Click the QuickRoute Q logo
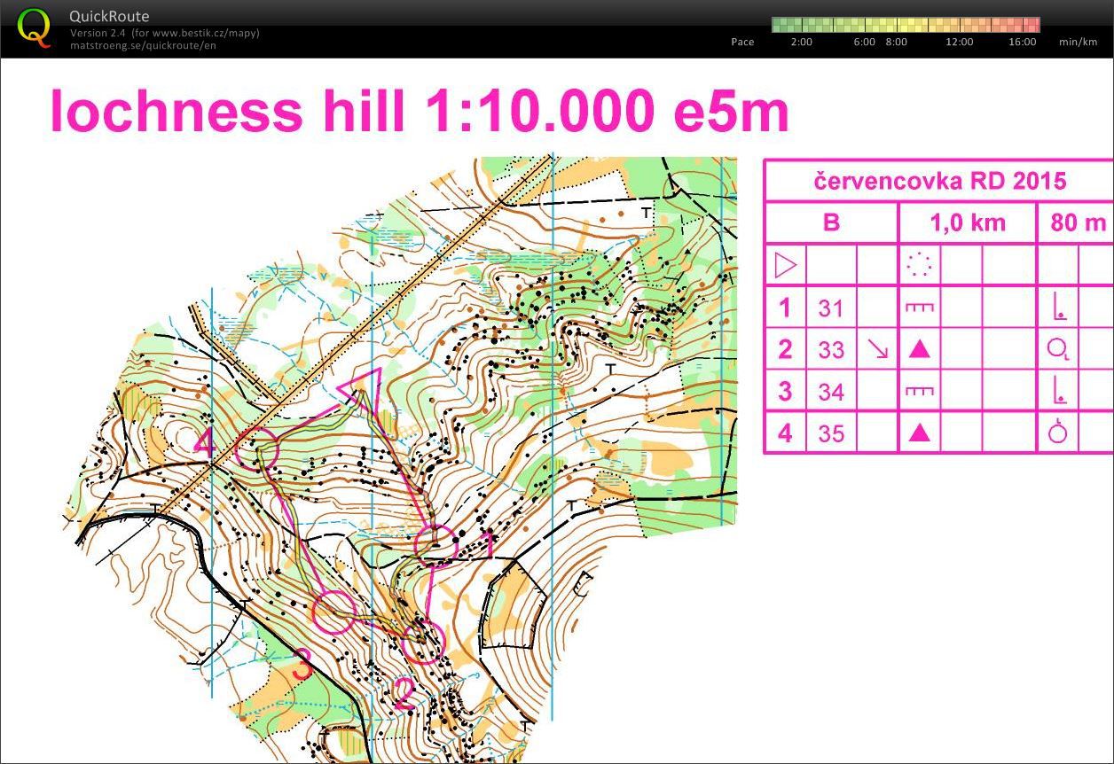The width and height of the screenshot is (1114, 764). coord(34,27)
